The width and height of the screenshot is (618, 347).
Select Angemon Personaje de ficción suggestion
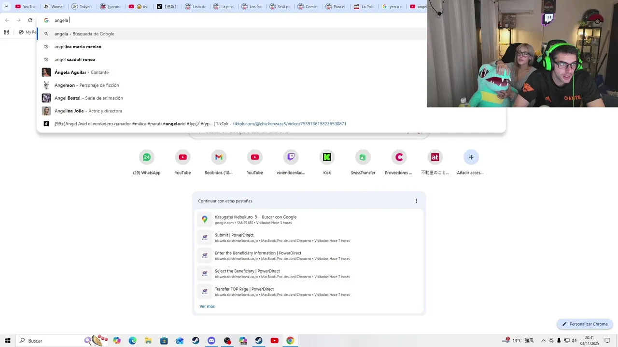coord(232,85)
